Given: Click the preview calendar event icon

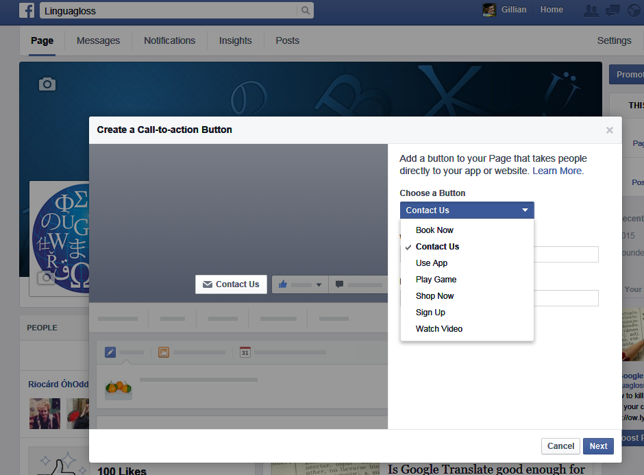Looking at the screenshot, I should click(x=245, y=352).
